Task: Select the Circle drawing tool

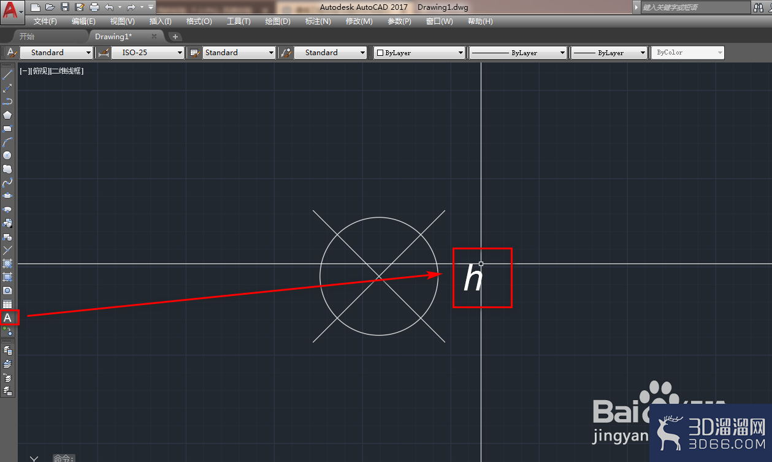Action: 7,156
